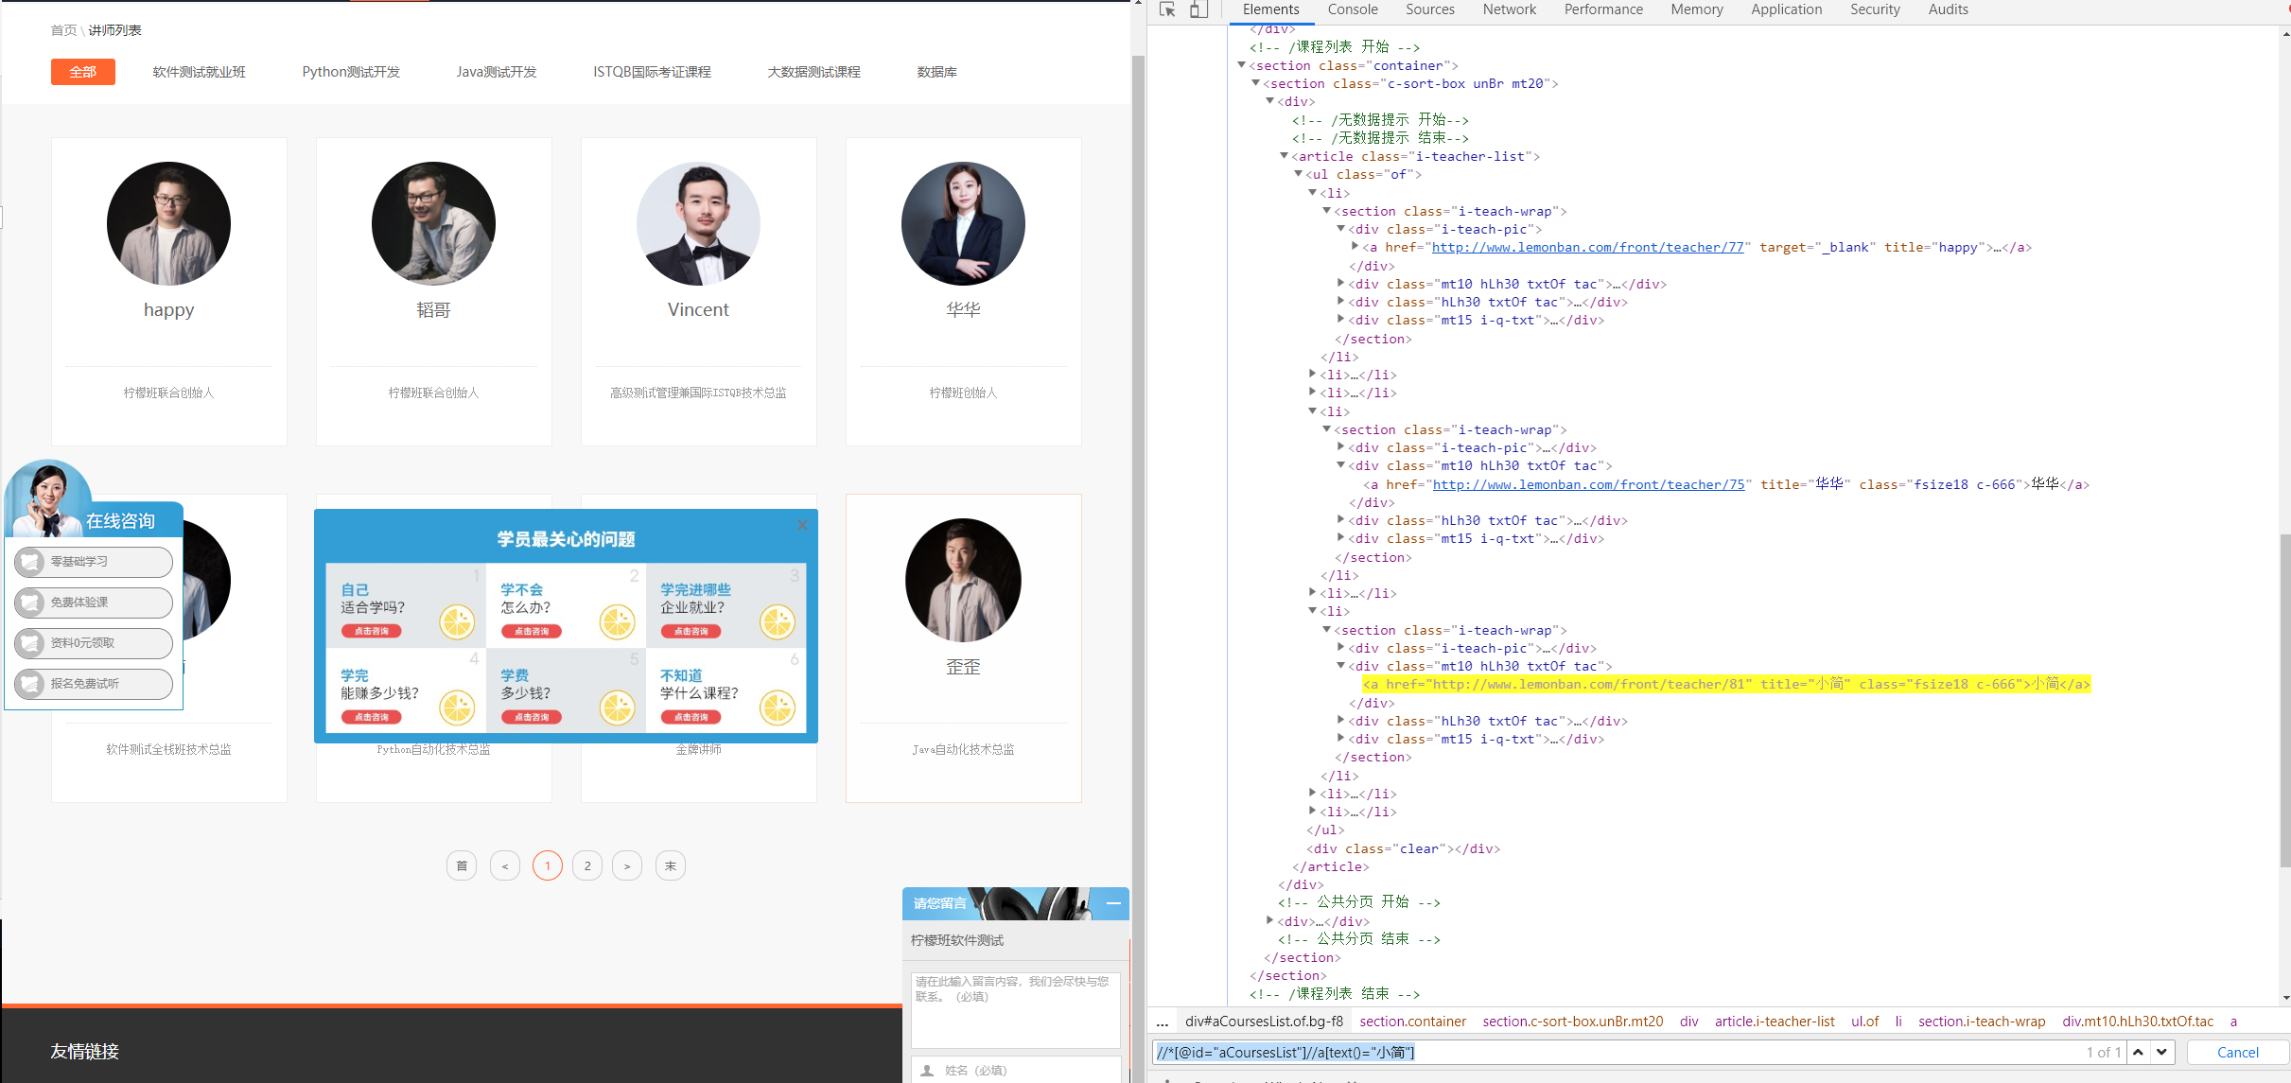Screen dimensions: 2291x1083
Task: Click next page arrow in pagination
Action: [627, 865]
